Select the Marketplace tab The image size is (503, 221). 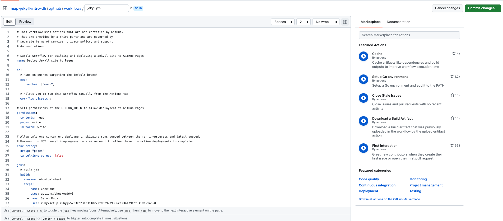click(370, 22)
